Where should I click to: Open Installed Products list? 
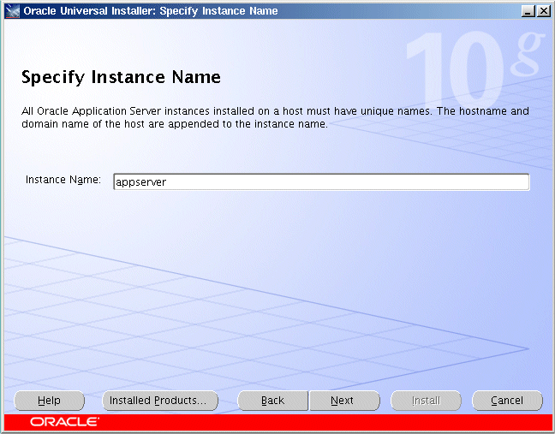[160, 401]
